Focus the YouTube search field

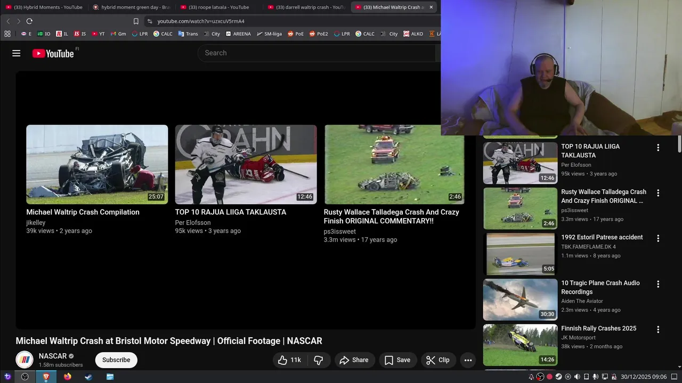pyautogui.click(x=317, y=53)
